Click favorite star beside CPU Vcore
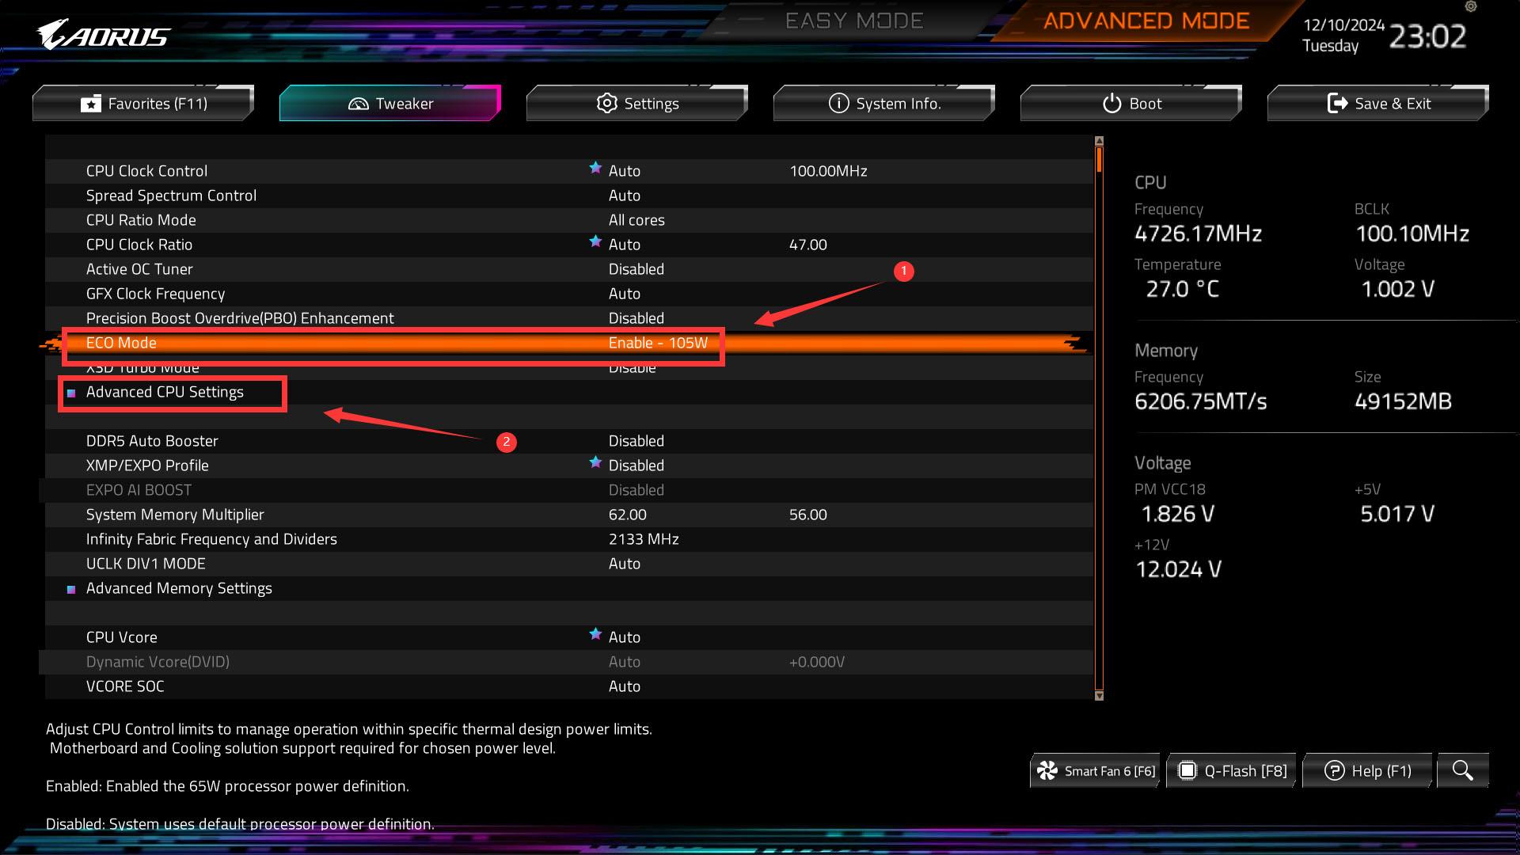1520x855 pixels. pos(595,634)
